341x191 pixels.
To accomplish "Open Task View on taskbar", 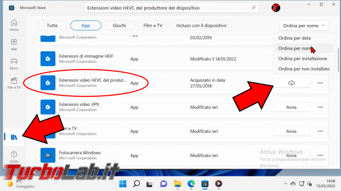I will pyautogui.click(x=150, y=184).
